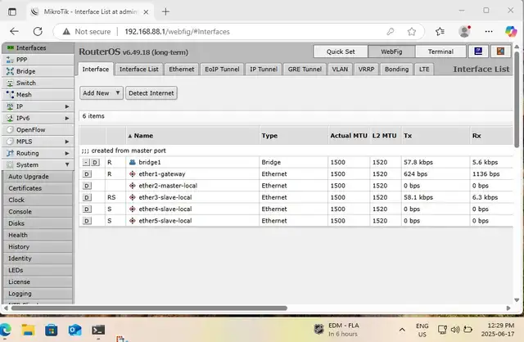Click the ether5-slave-local ethernet icon
This screenshot has height=342, width=524.
[x=133, y=220]
